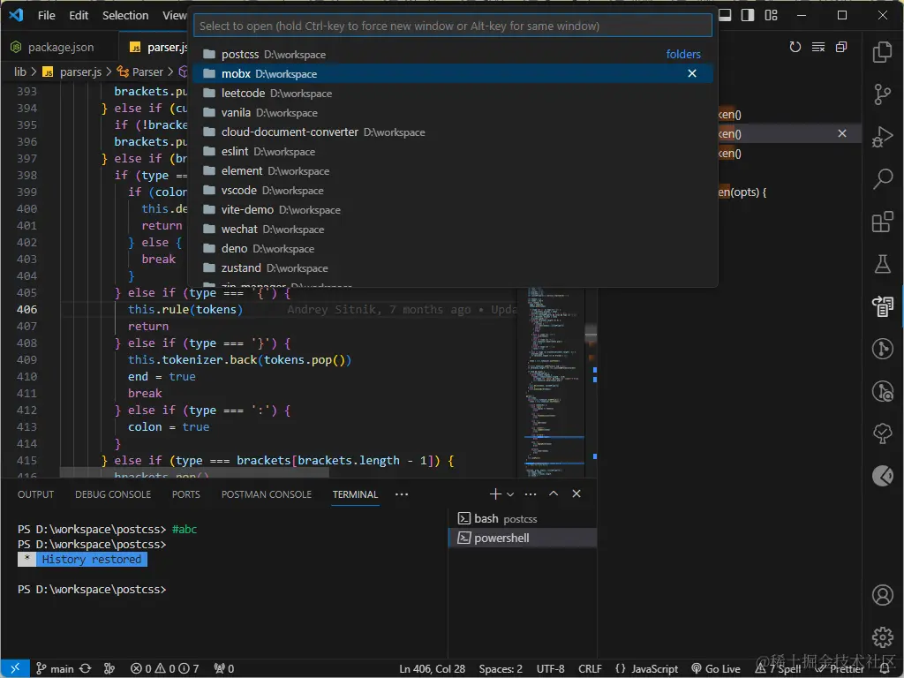Change file encoding UTF-8

click(x=550, y=668)
